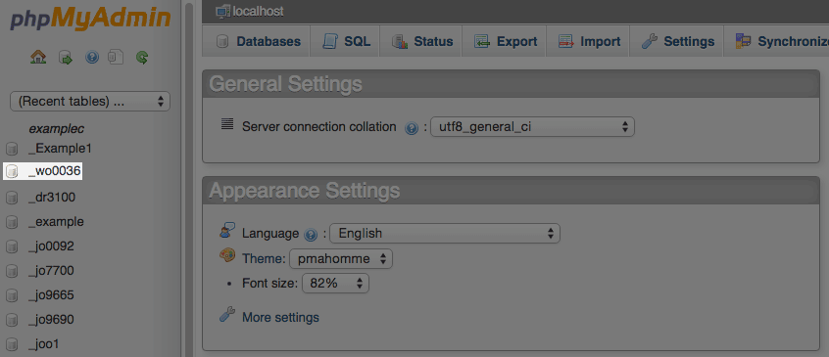Select the _jo7700 database
This screenshot has width=829, height=357.
(51, 271)
